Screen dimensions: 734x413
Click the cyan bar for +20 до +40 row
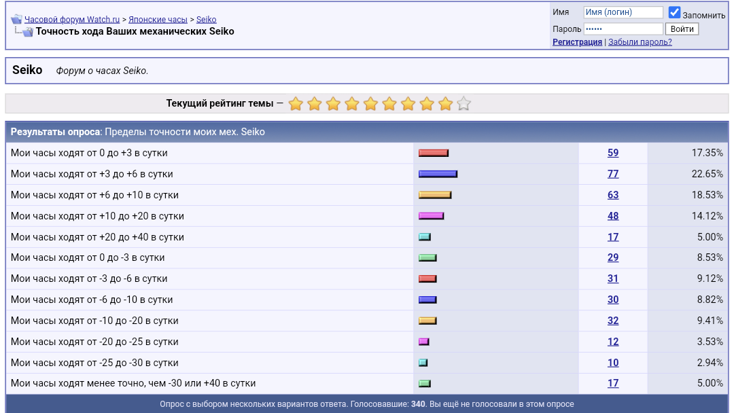point(425,237)
